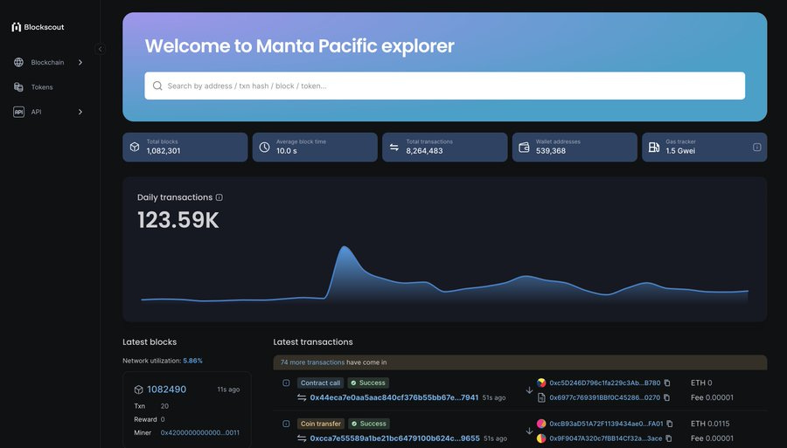The image size is (787, 448).
Task: Click the Contract call tag
Action: pos(320,383)
